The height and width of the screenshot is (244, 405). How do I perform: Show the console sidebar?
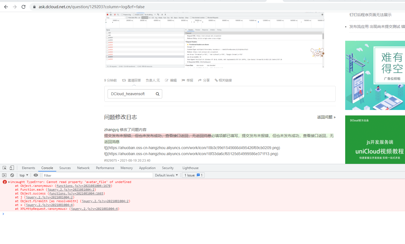pos(4,175)
